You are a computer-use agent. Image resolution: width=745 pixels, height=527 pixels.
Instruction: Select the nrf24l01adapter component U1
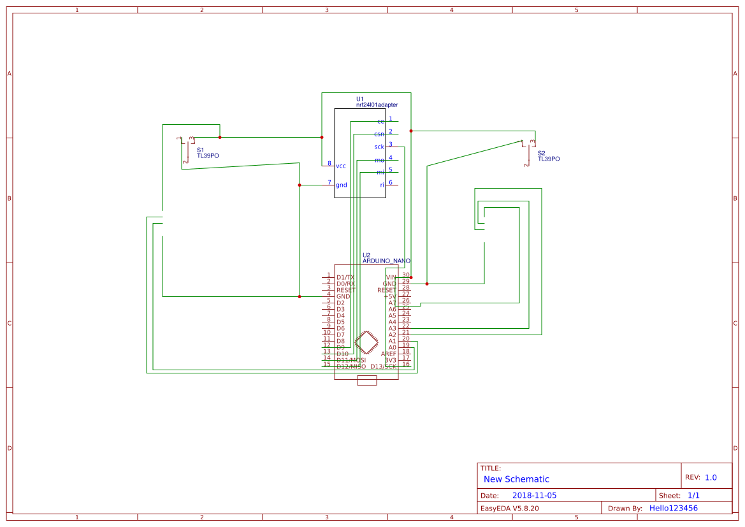coord(360,153)
